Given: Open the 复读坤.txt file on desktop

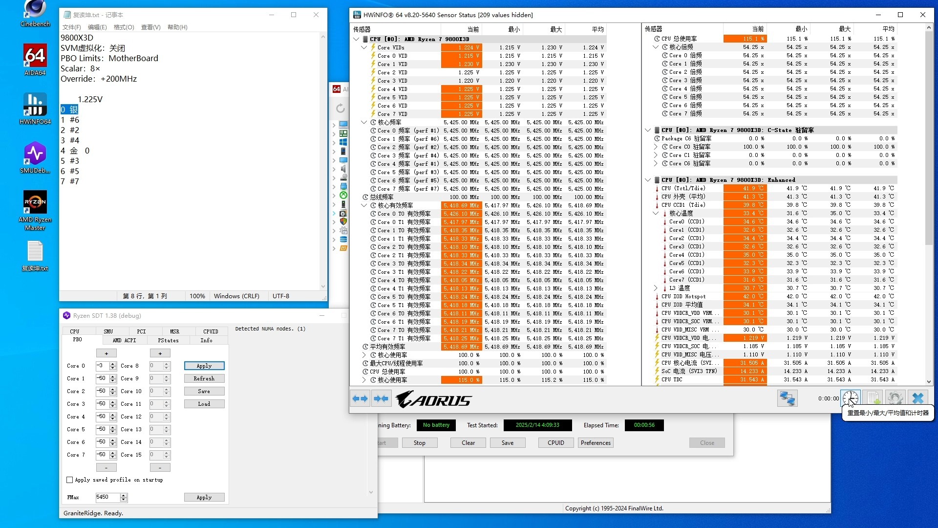Looking at the screenshot, I should pyautogui.click(x=35, y=257).
